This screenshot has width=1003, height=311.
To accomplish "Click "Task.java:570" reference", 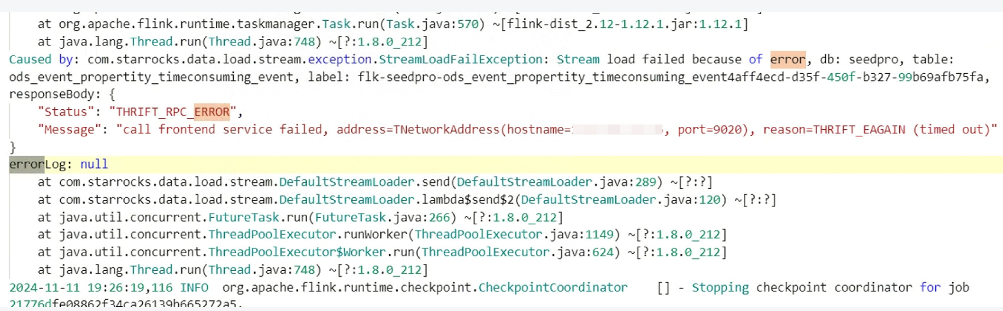I will point(432,24).
